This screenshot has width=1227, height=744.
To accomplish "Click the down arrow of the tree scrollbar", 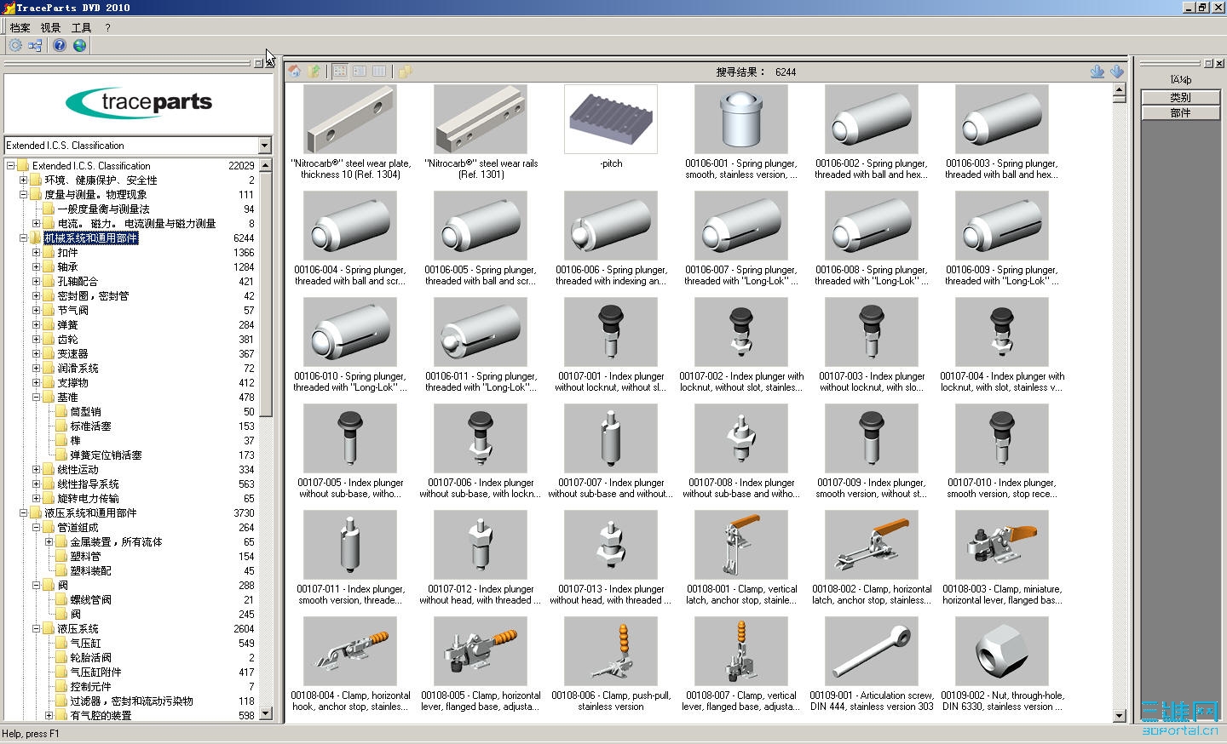I will coord(265,713).
